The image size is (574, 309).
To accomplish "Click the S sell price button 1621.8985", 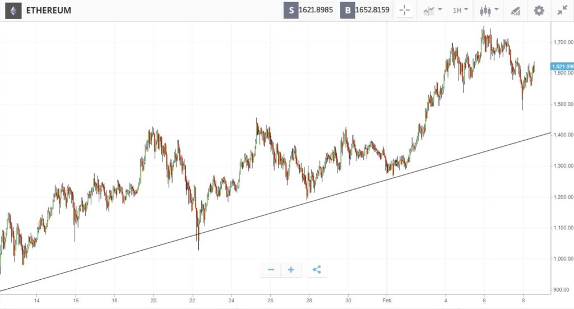I will (x=309, y=10).
